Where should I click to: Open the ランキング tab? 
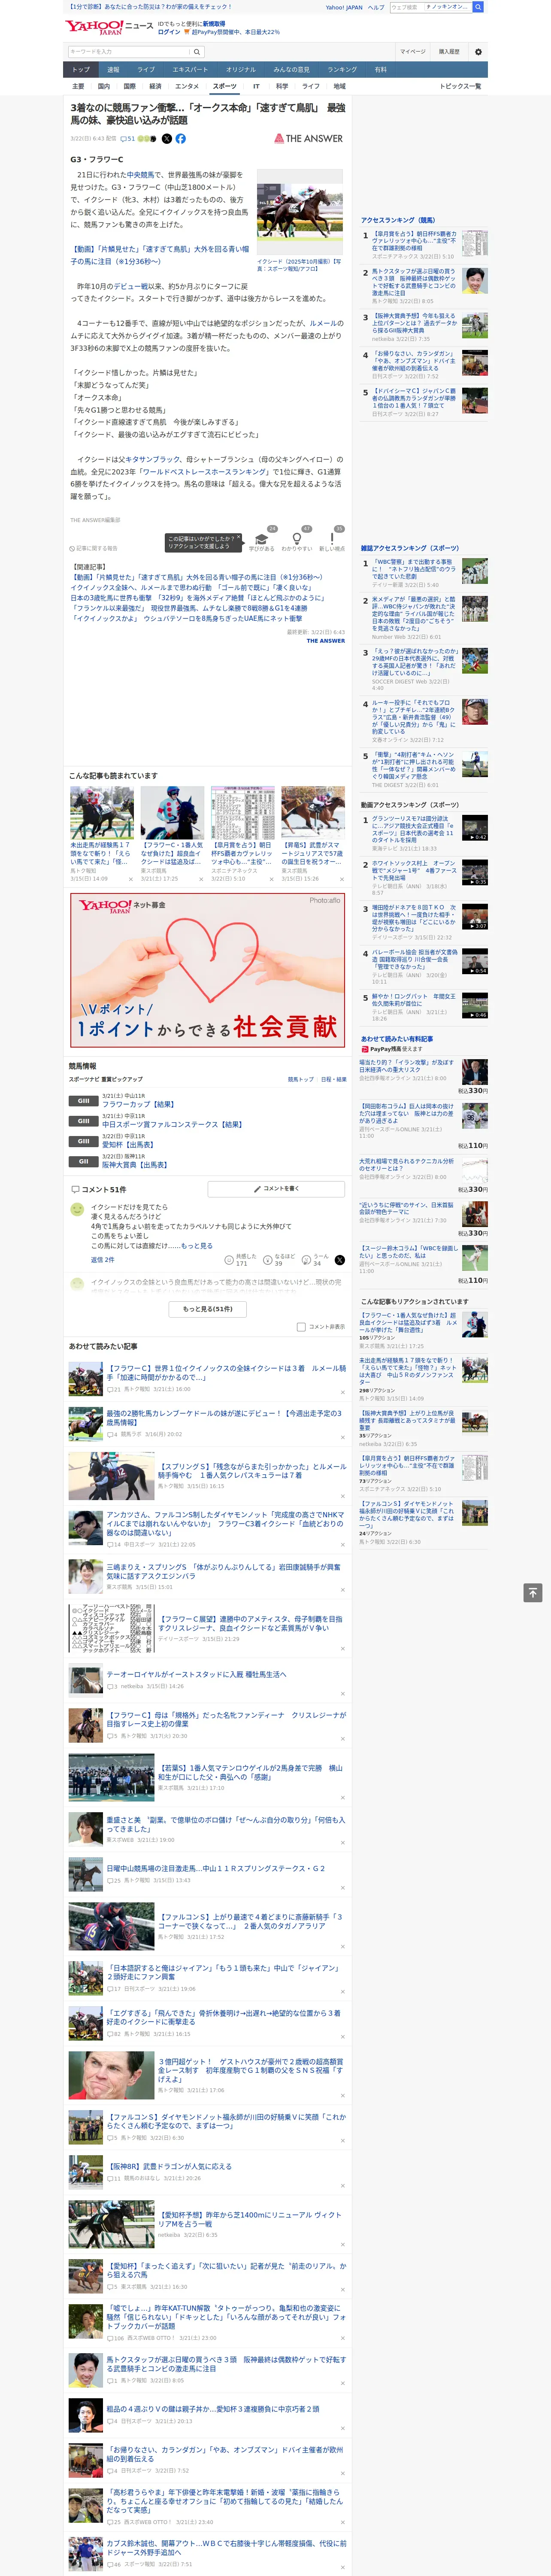(342, 70)
